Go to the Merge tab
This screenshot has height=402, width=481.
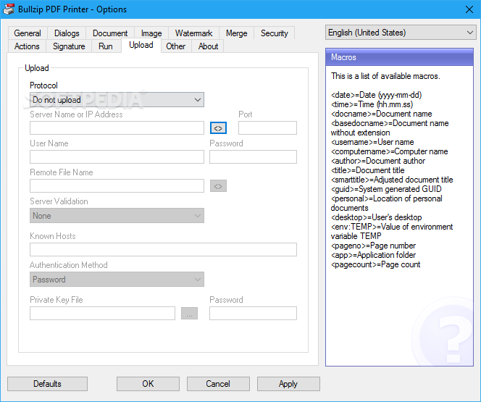tap(236, 33)
